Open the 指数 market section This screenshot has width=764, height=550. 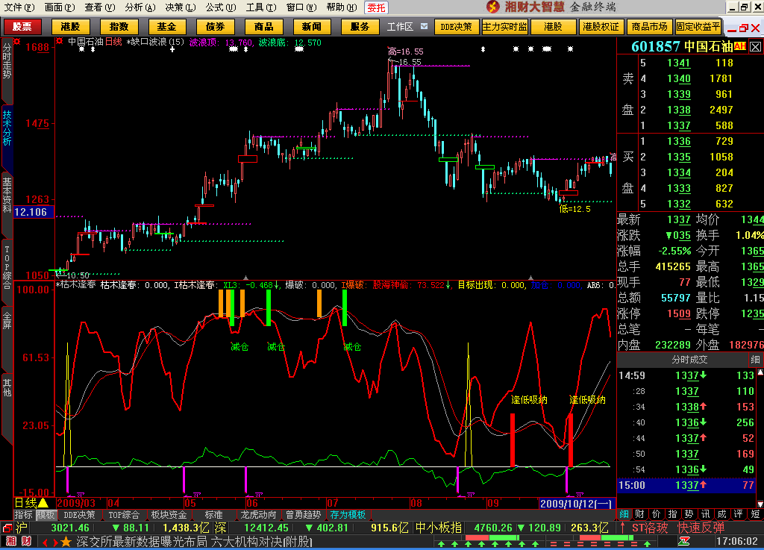click(x=119, y=27)
